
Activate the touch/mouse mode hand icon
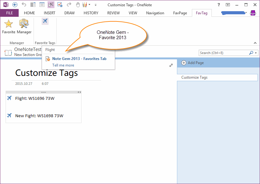tap(78, 5)
